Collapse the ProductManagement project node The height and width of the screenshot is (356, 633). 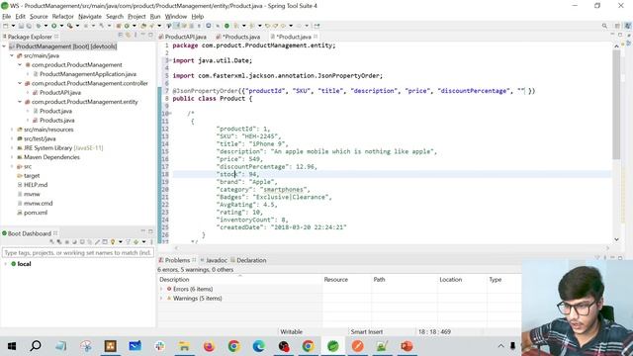point(4,46)
